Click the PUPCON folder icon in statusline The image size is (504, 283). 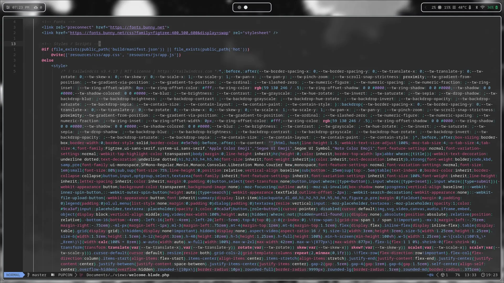click(53, 275)
